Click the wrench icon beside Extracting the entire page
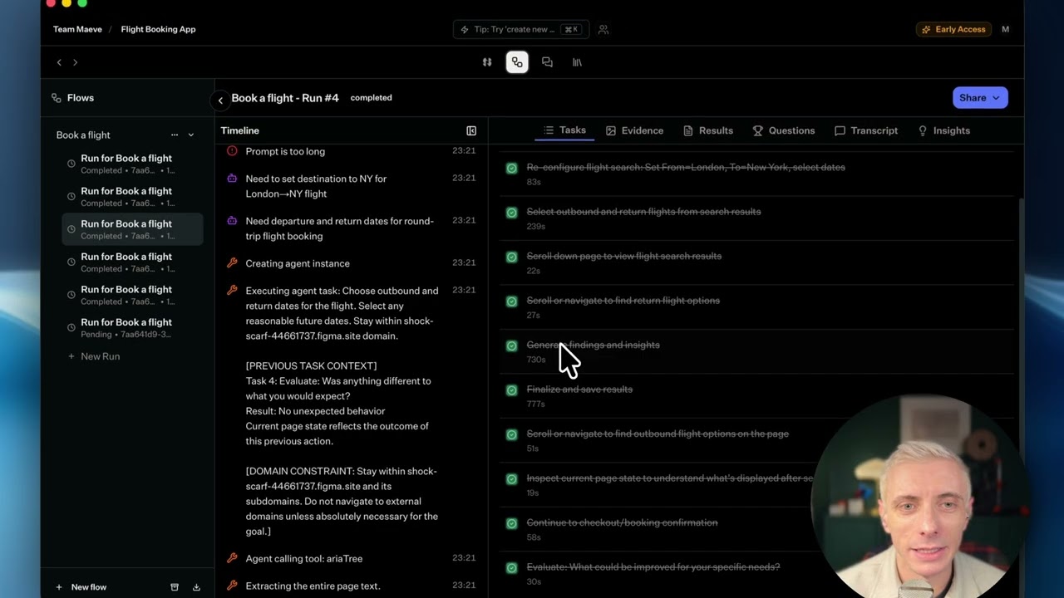This screenshot has height=598, width=1064. [x=232, y=585]
